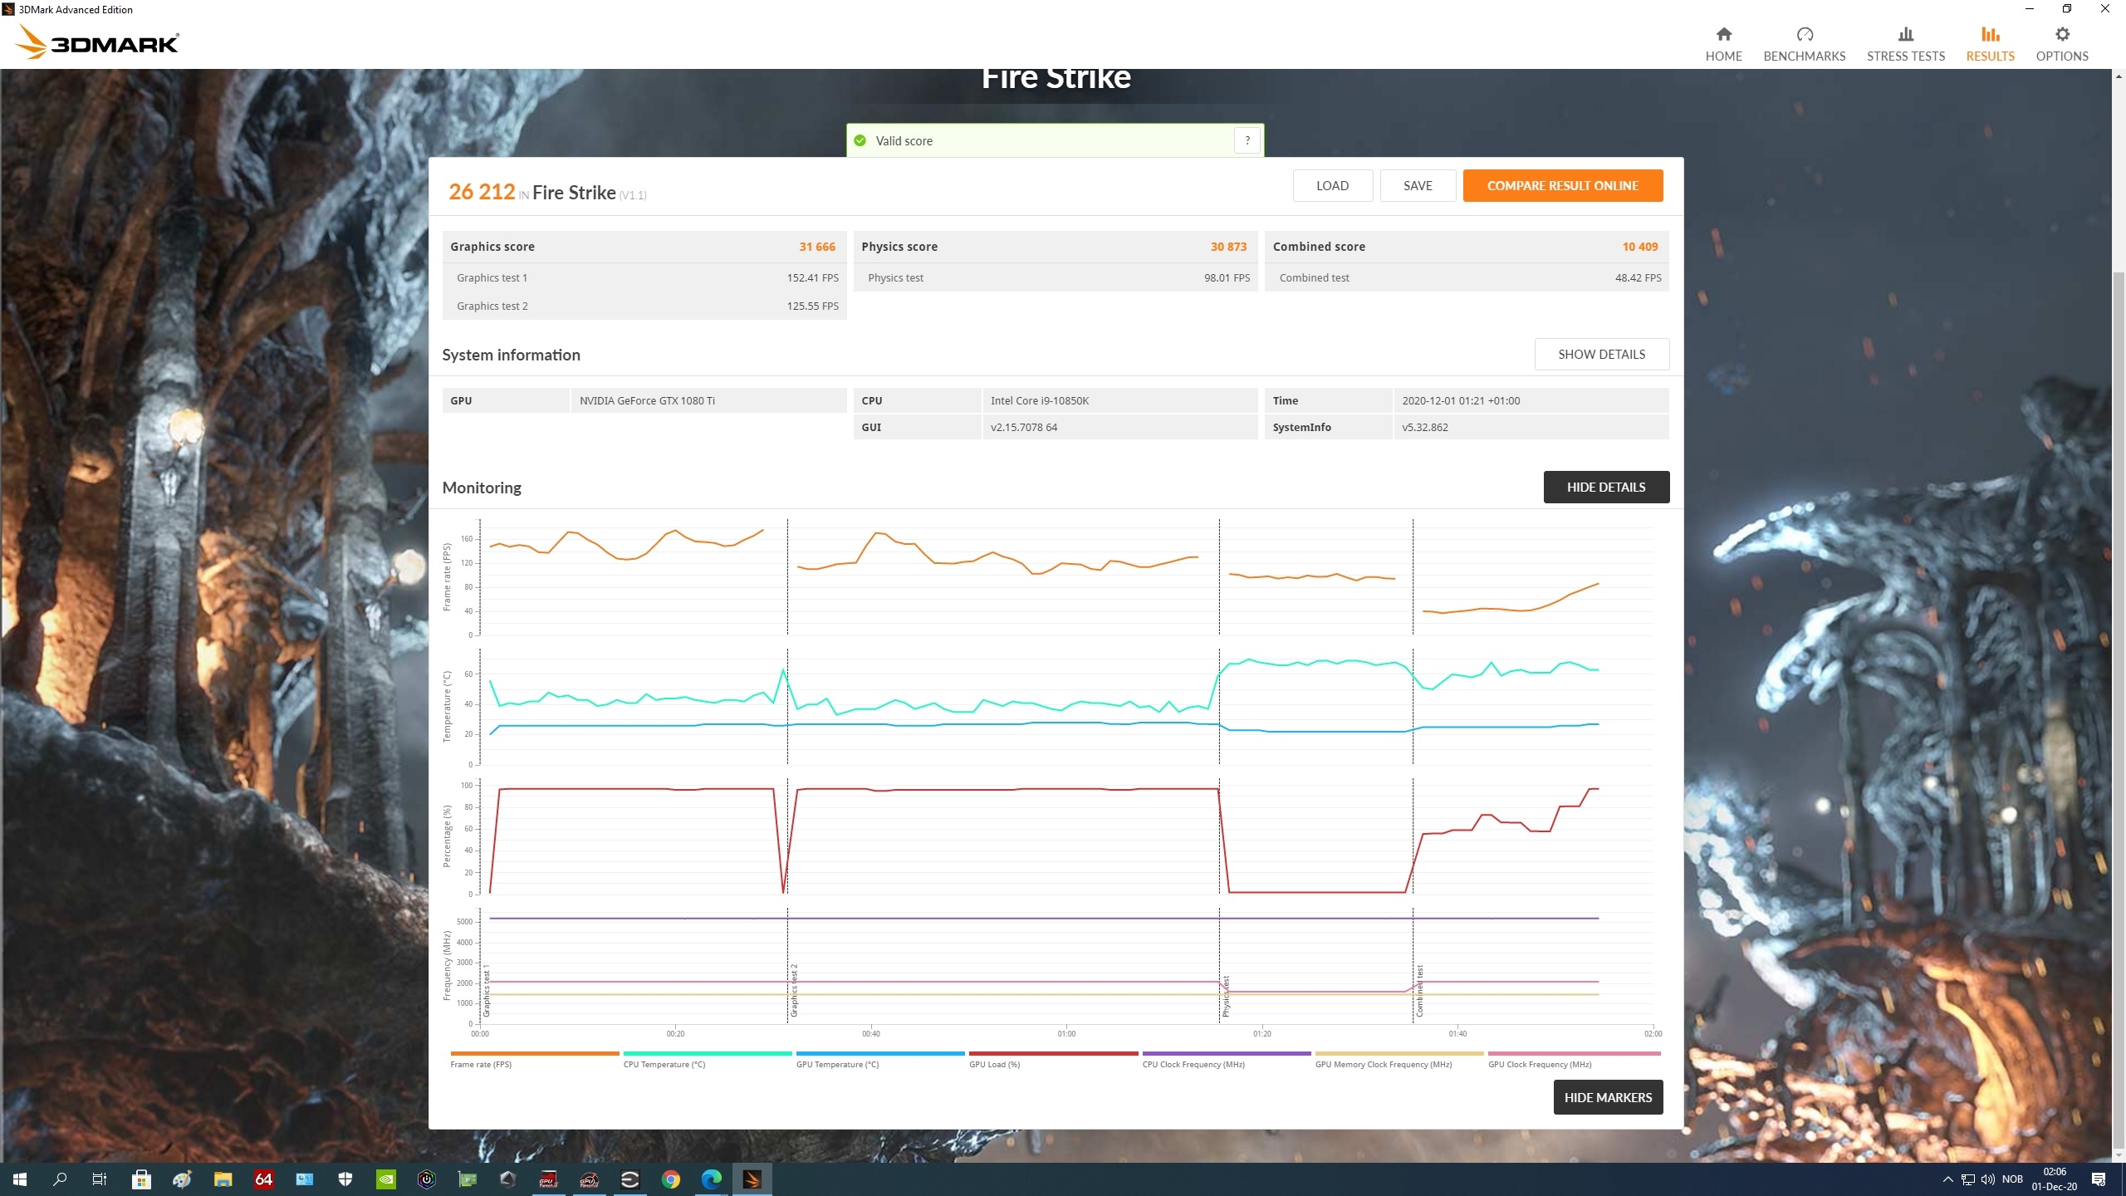
Task: Click the overall score 26 212
Action: click(482, 192)
